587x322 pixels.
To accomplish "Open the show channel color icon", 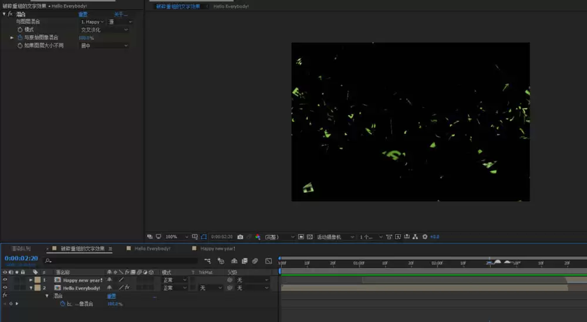I will click(258, 237).
